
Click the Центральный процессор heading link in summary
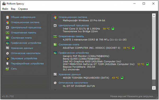tap(74, 26)
